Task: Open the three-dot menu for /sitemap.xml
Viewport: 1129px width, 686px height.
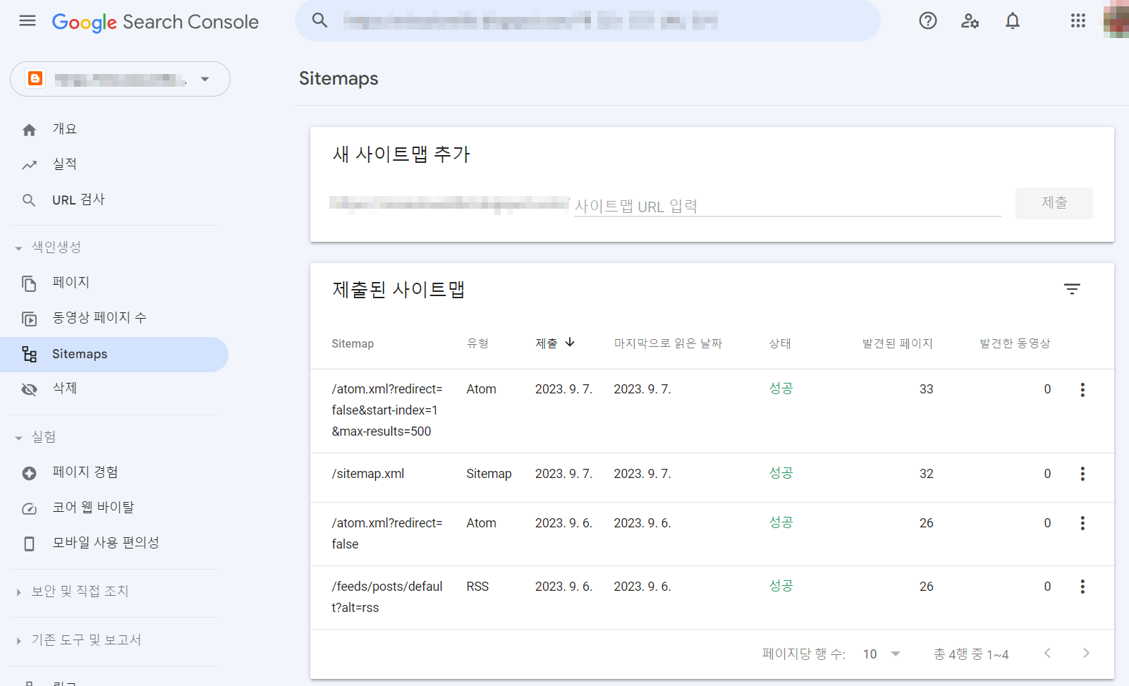Action: [1082, 474]
